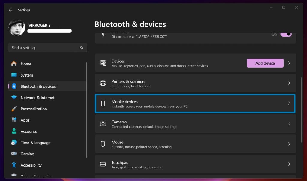
Task: Select Apps in the sidebar
Action: 25,120
